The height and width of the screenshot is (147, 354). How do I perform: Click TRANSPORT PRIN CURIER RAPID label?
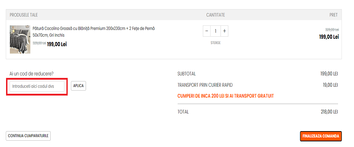pyautogui.click(x=205, y=85)
